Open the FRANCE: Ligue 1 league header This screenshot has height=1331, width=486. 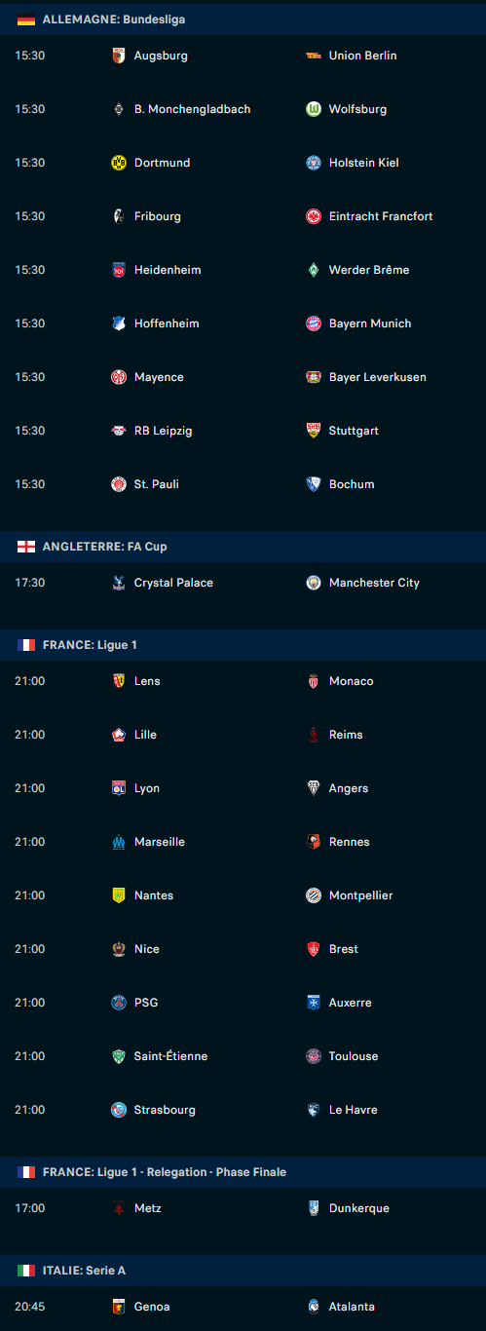click(243, 645)
